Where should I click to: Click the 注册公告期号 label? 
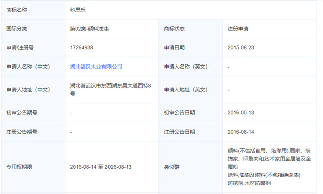click(22, 132)
